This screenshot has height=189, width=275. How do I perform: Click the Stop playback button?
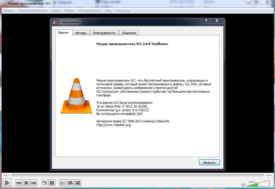pos(26,183)
